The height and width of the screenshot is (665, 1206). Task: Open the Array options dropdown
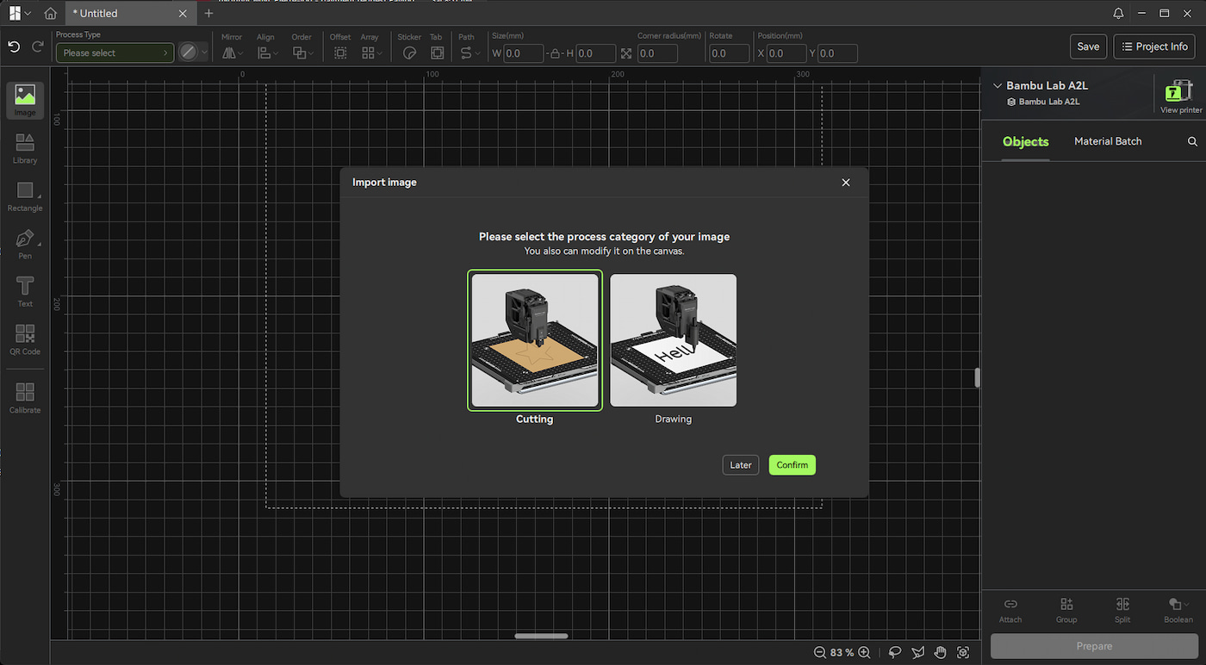click(x=372, y=53)
